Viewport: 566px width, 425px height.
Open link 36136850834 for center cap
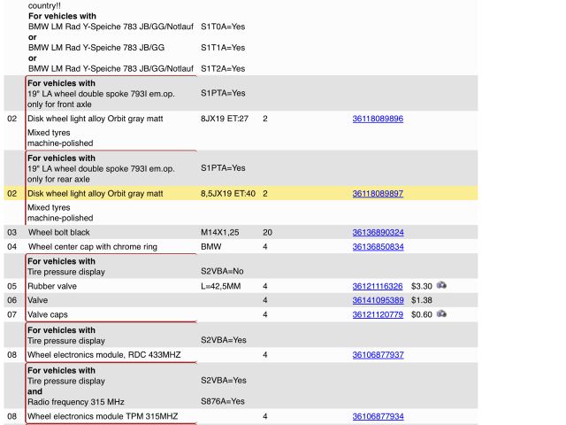tap(378, 246)
